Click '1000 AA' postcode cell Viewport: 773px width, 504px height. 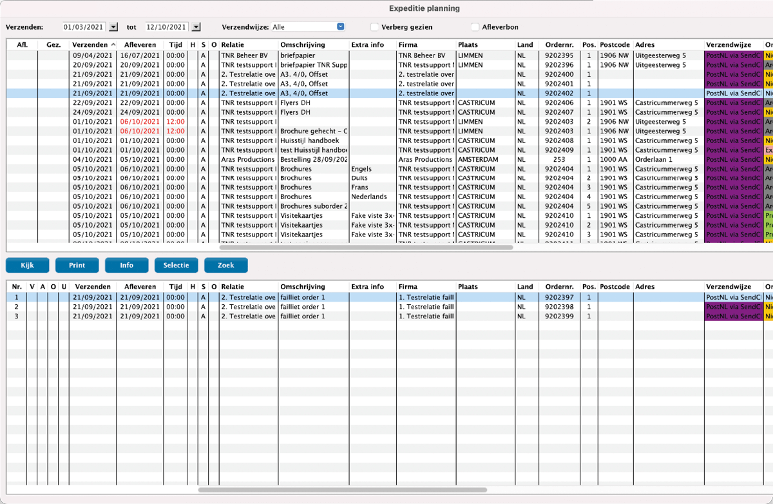click(x=615, y=159)
